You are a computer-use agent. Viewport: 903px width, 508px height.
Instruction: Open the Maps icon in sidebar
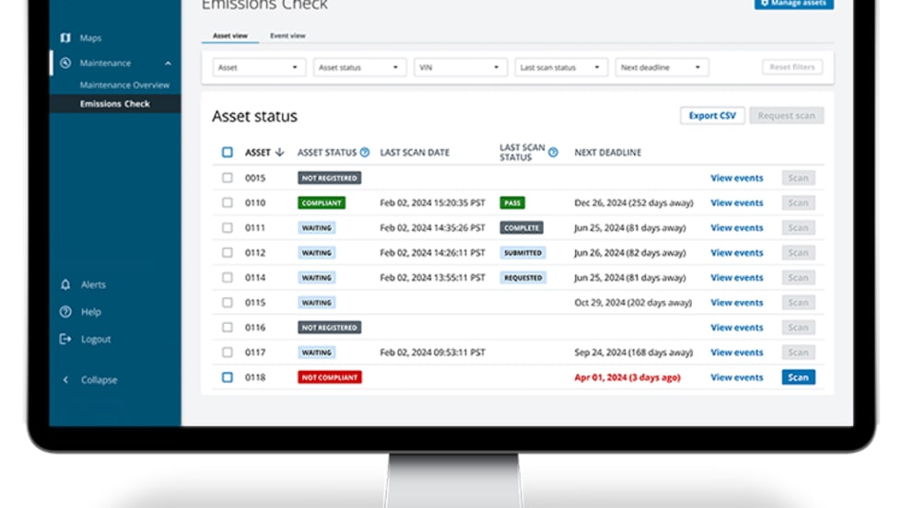[x=65, y=38]
